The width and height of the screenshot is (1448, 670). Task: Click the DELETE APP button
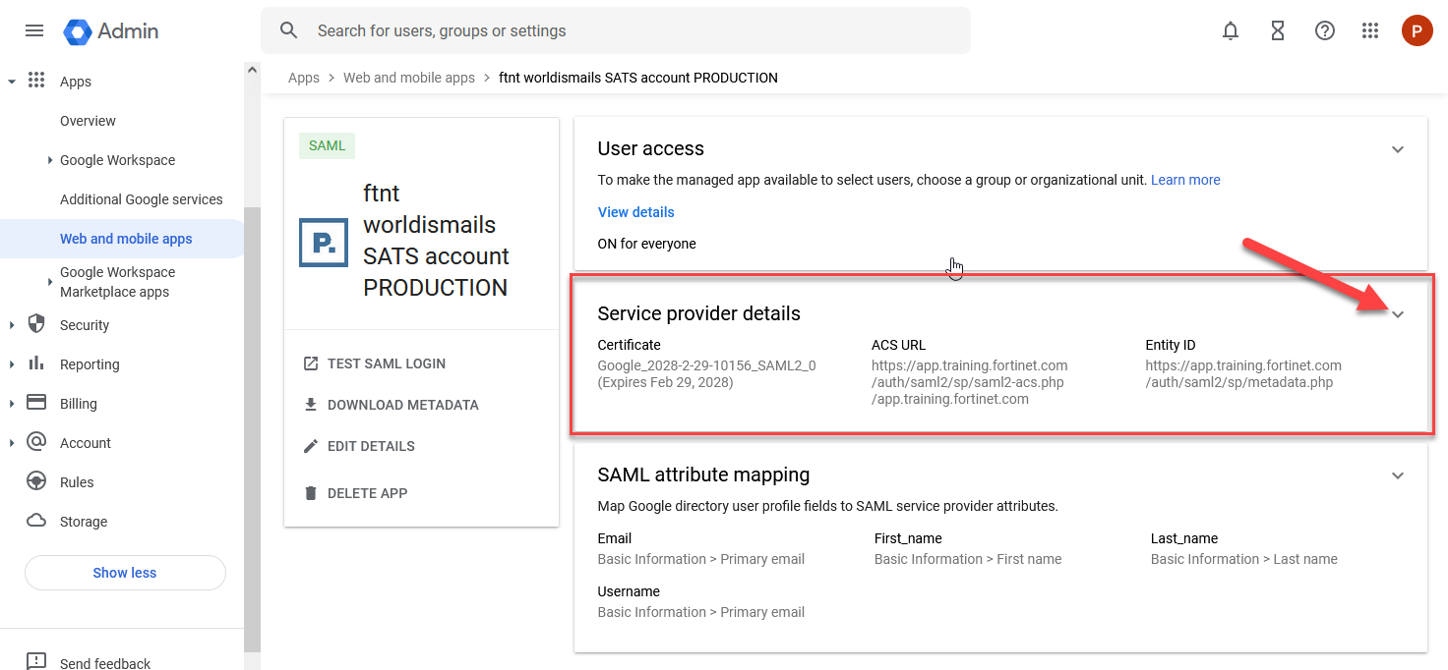point(367,493)
